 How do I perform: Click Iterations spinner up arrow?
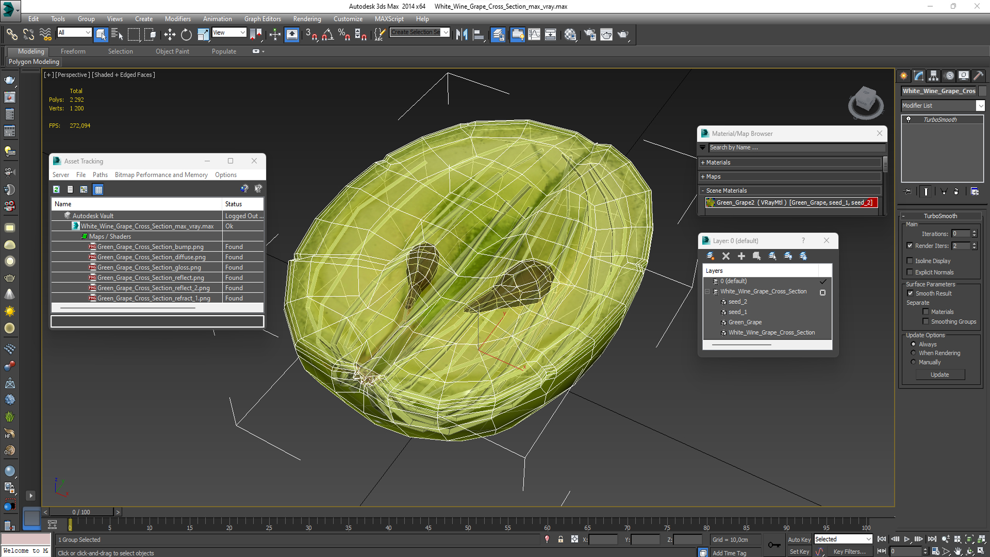[x=974, y=232]
